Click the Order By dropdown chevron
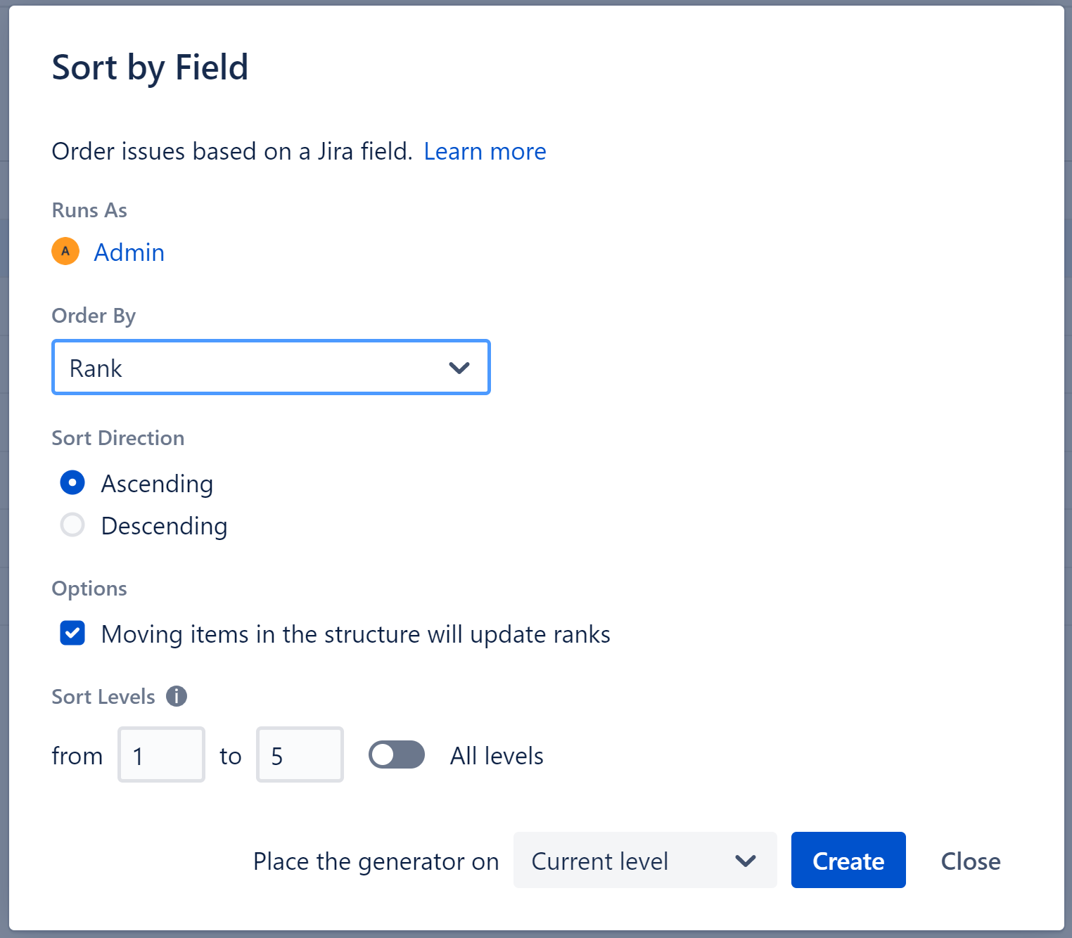The image size is (1072, 938). (459, 367)
